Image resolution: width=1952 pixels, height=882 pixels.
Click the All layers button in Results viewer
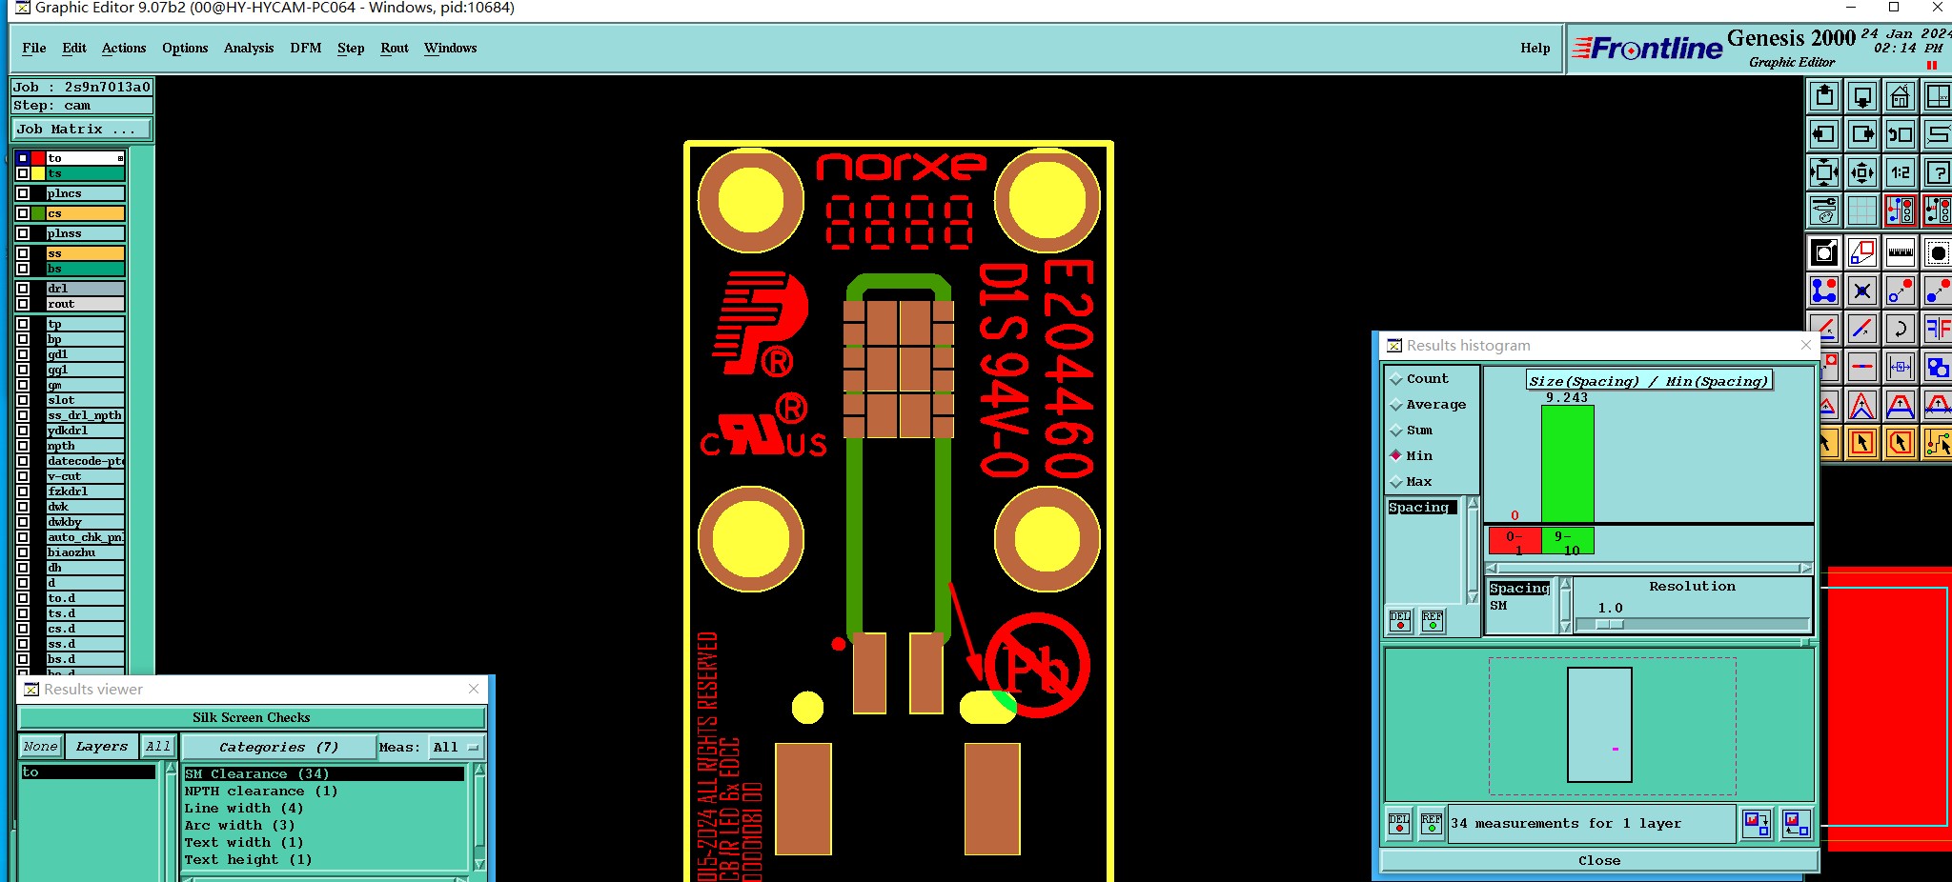pos(158,747)
